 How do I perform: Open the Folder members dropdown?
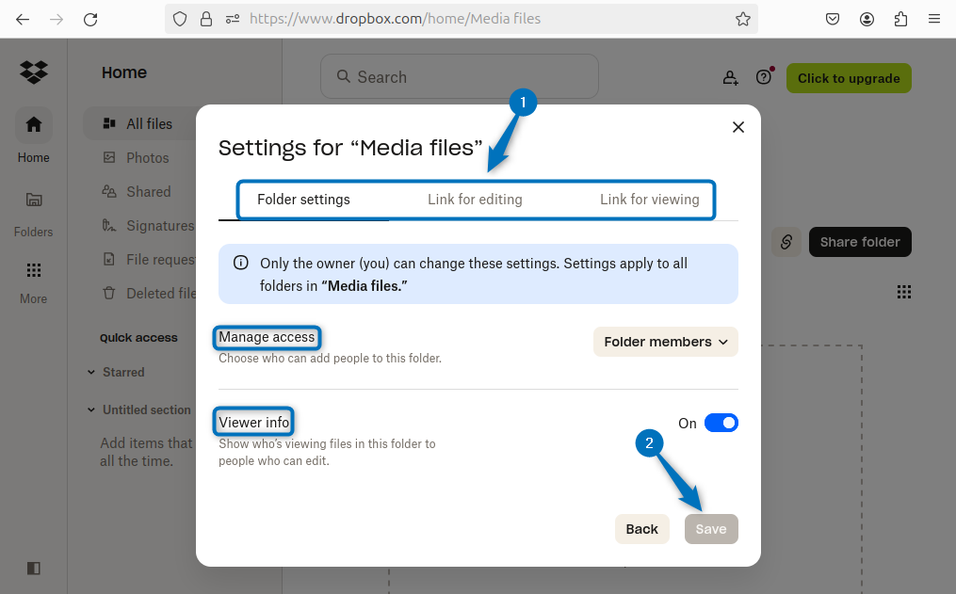tap(665, 342)
